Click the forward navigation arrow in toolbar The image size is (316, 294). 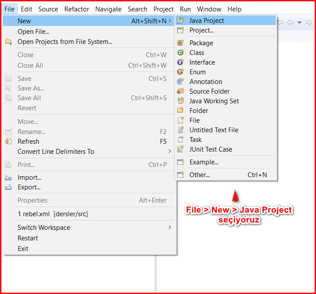(309, 22)
